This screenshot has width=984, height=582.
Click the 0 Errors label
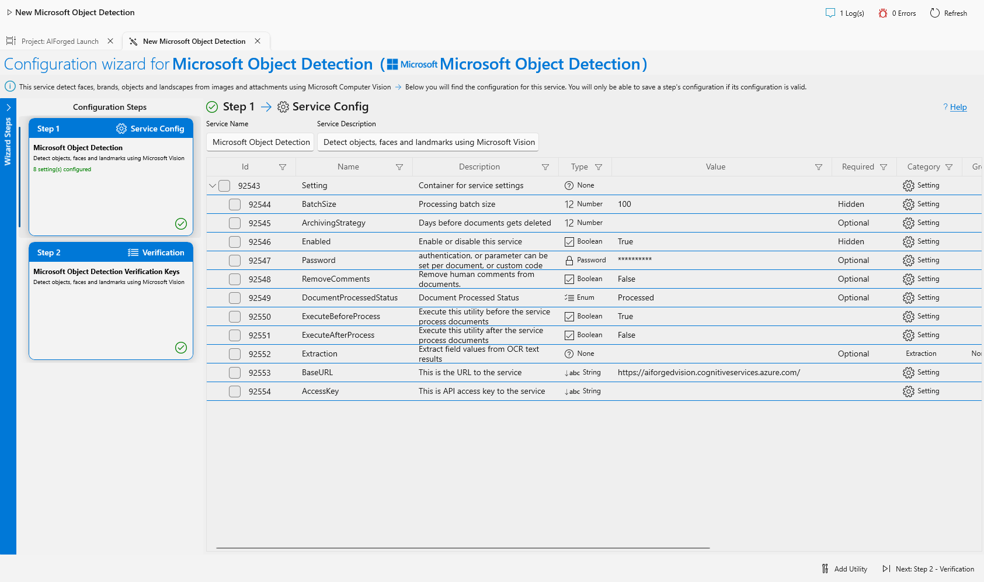coord(903,13)
